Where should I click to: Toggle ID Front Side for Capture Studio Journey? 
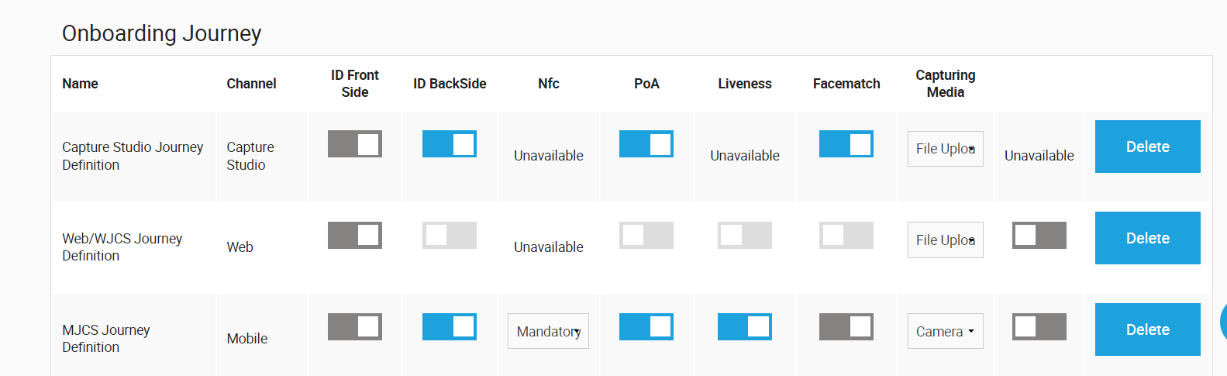coord(355,144)
